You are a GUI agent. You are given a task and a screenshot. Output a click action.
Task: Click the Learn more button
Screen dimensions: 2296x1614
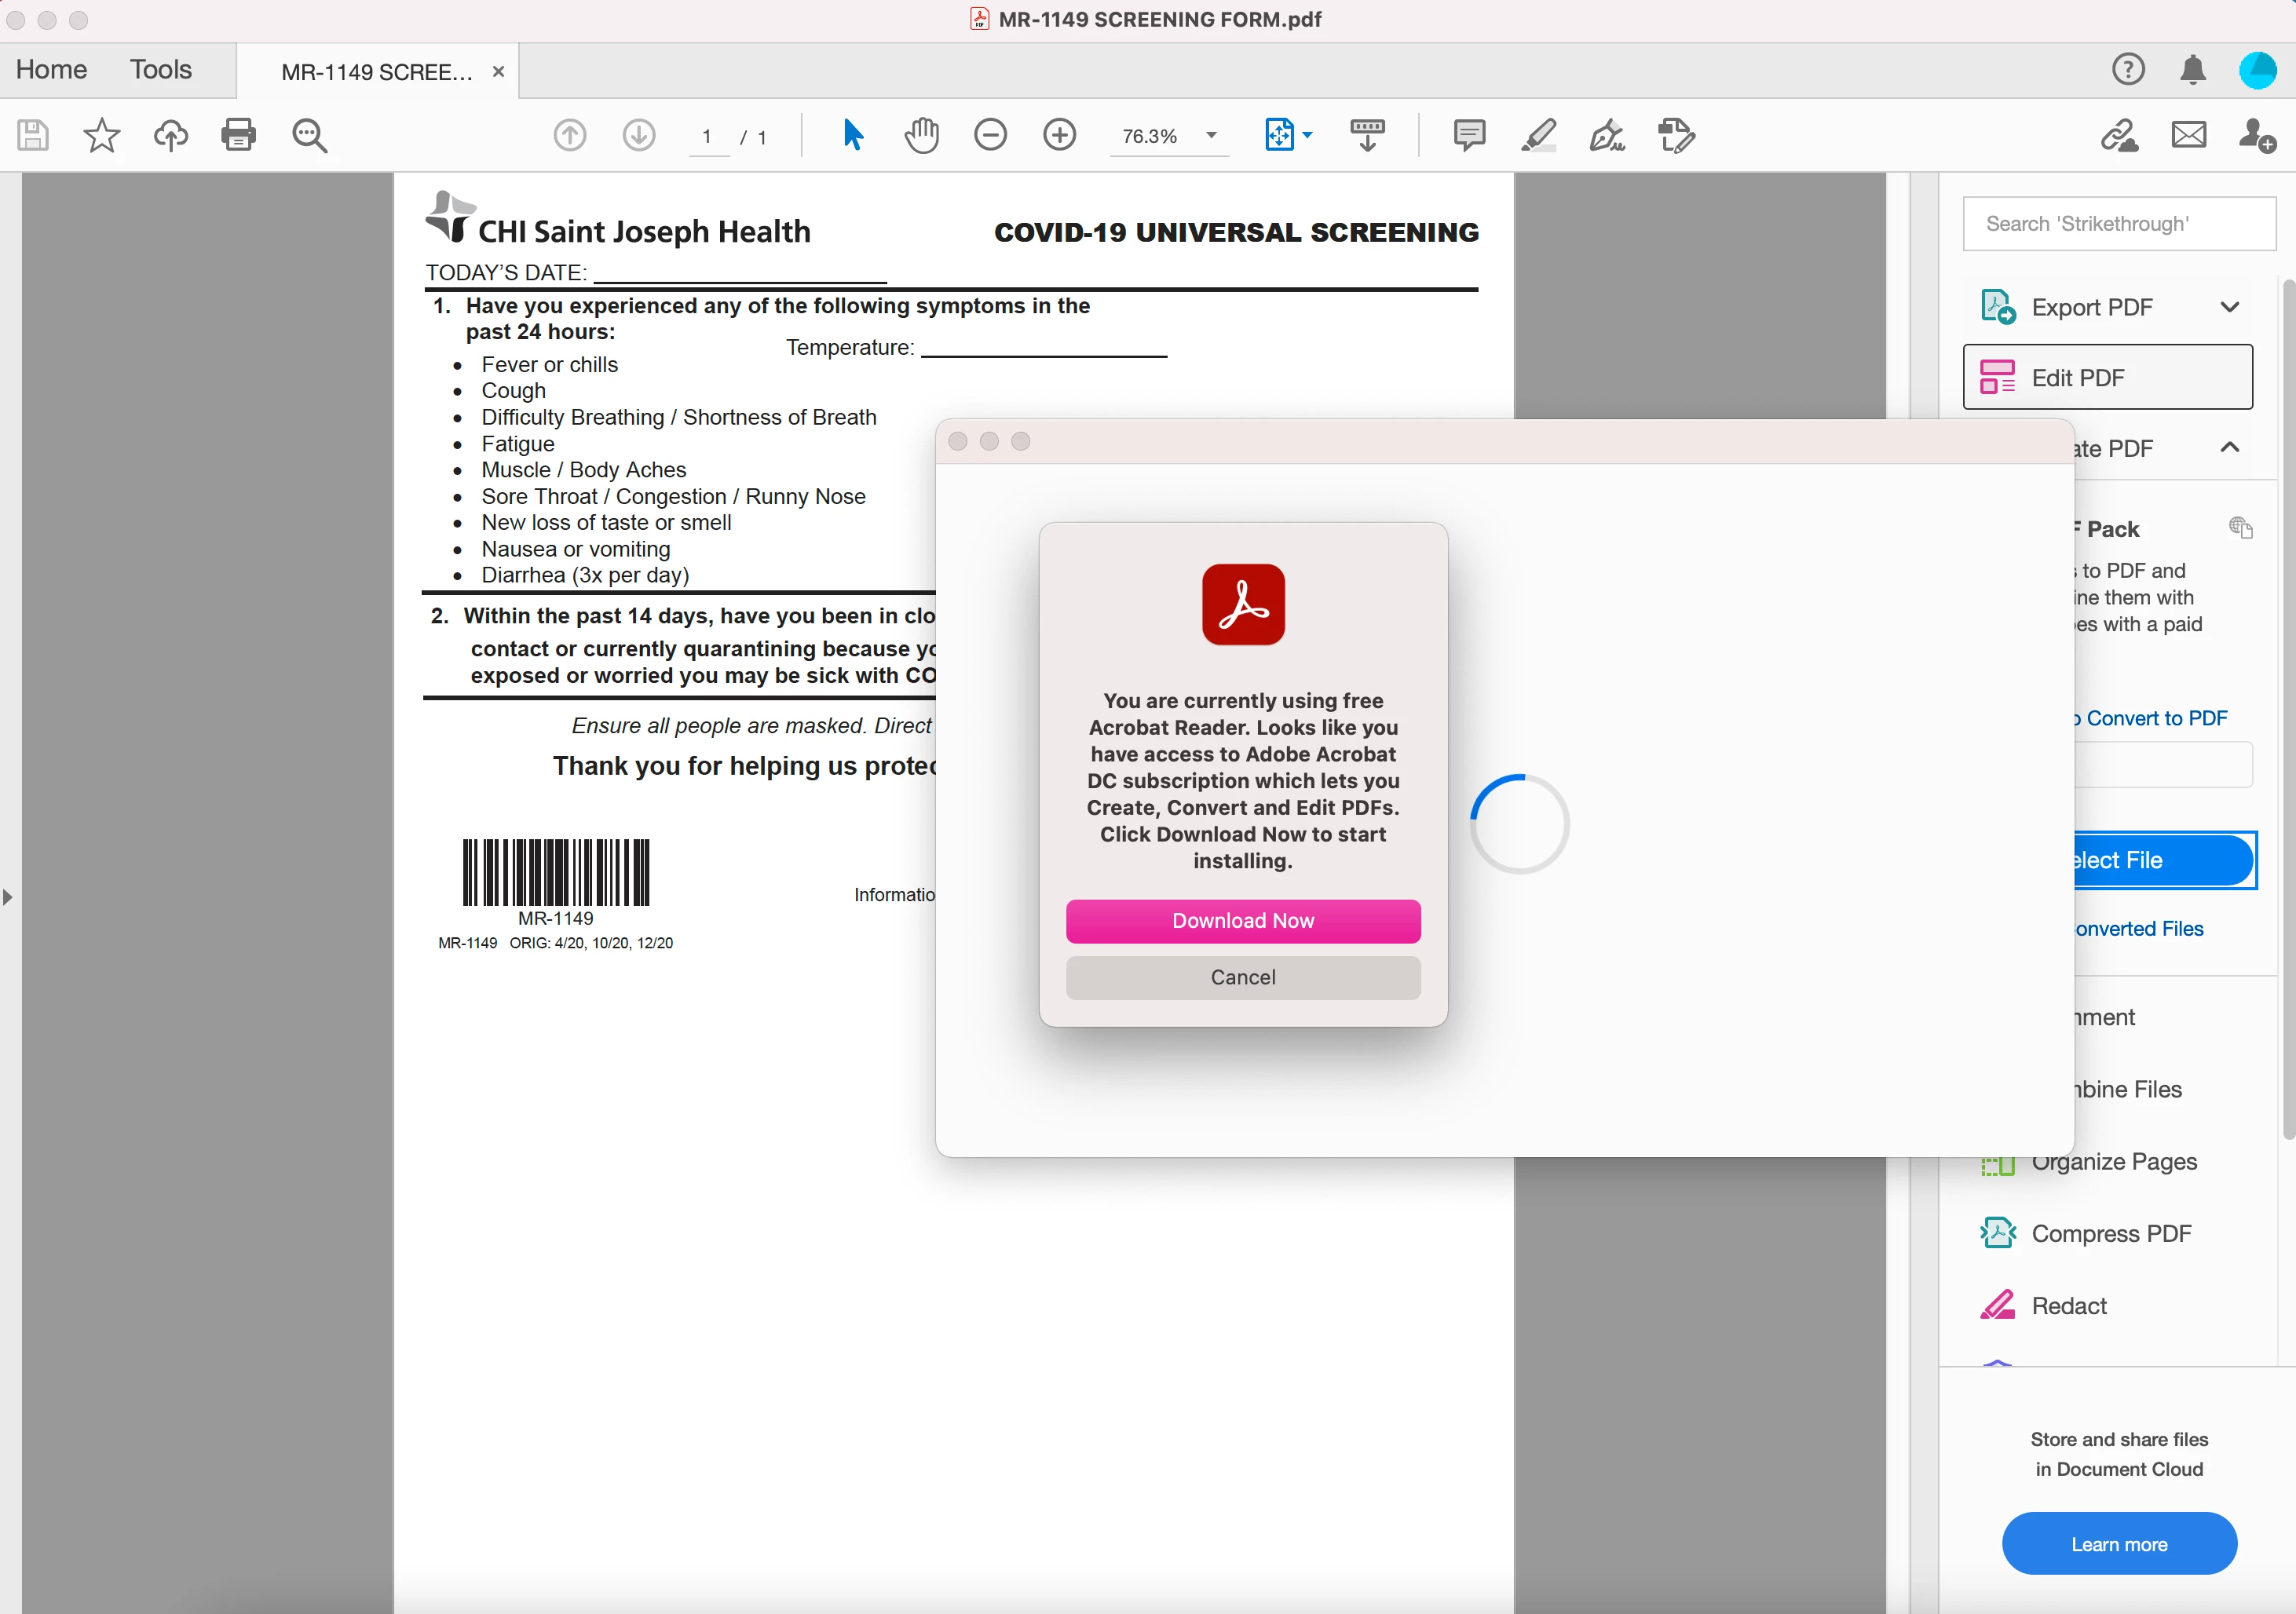[x=2119, y=1544]
